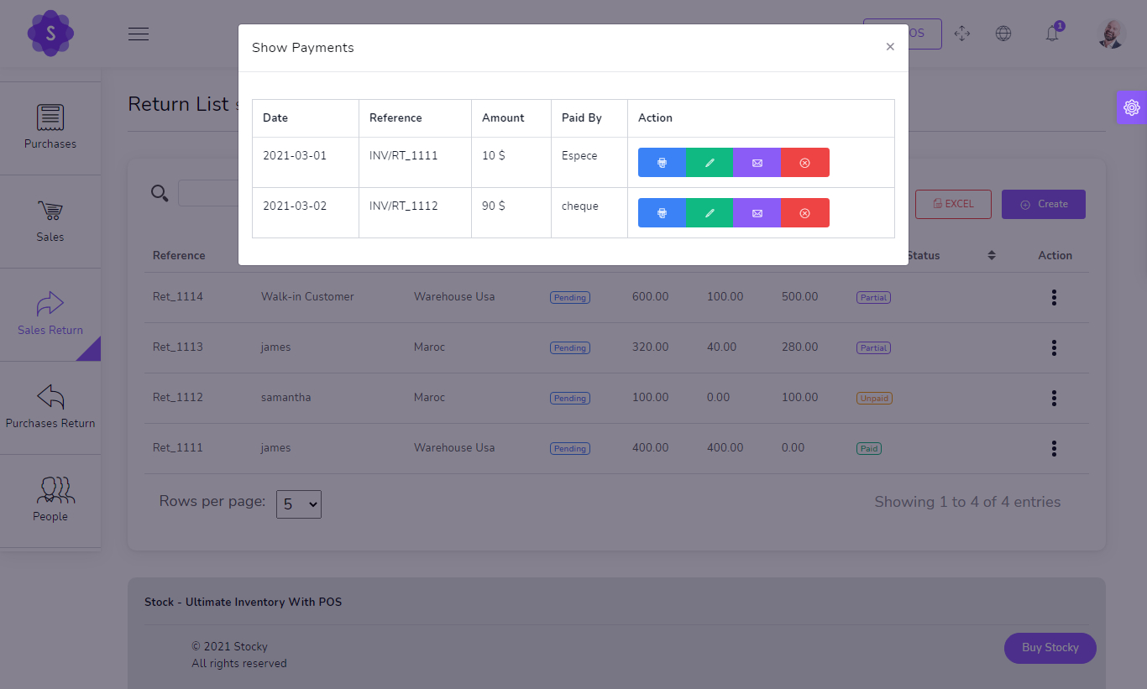Email the INV/RT_1111 payment receipt
1147x689 pixels.
point(757,162)
